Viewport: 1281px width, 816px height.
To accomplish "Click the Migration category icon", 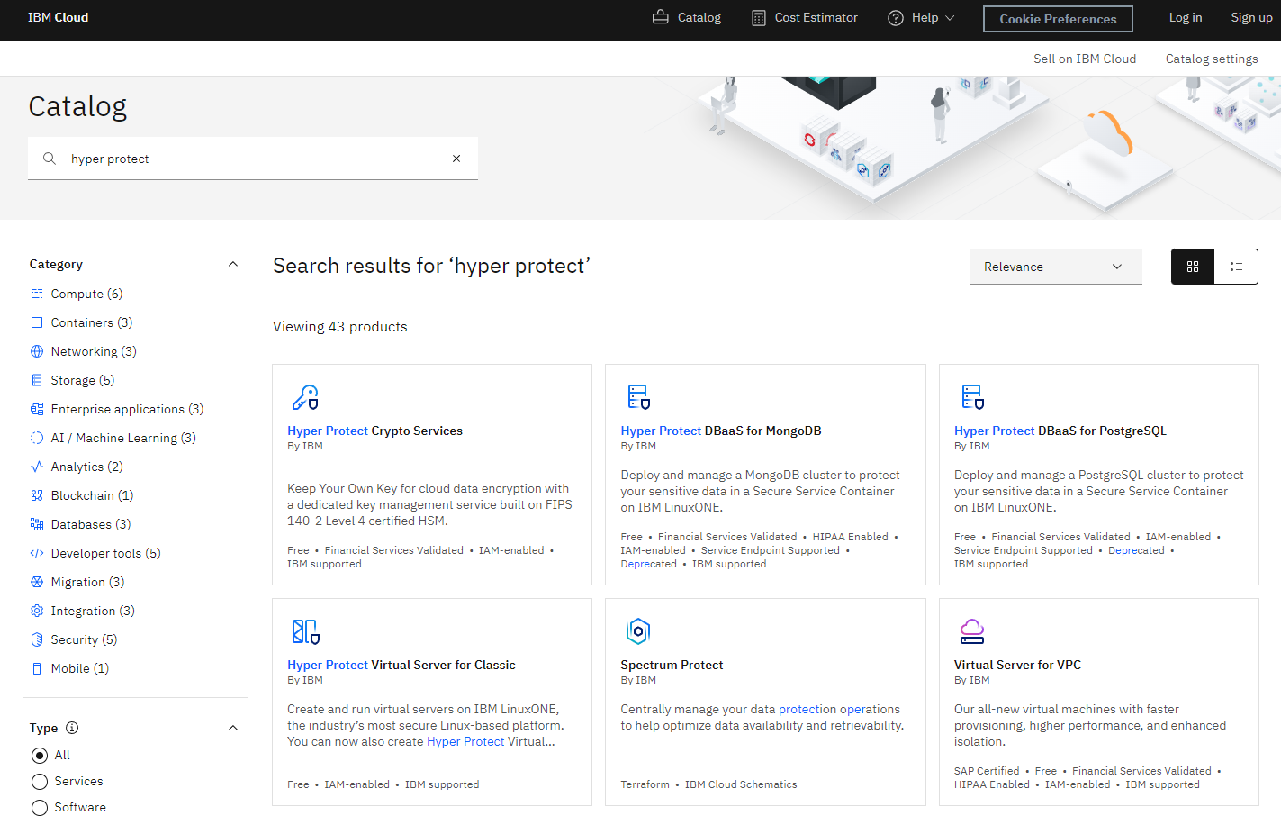I will pyautogui.click(x=37, y=582).
